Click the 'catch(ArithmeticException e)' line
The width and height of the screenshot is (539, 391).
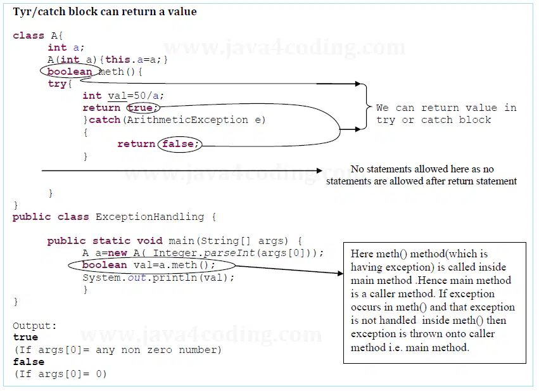click(175, 120)
